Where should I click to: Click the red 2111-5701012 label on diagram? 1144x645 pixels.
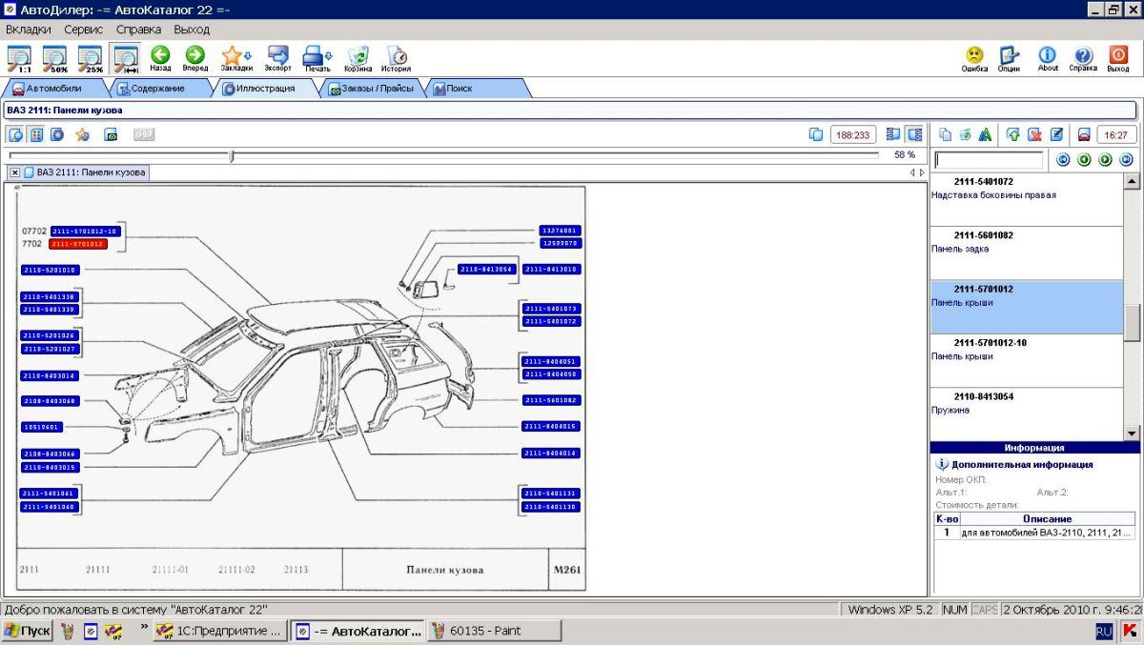(x=78, y=244)
